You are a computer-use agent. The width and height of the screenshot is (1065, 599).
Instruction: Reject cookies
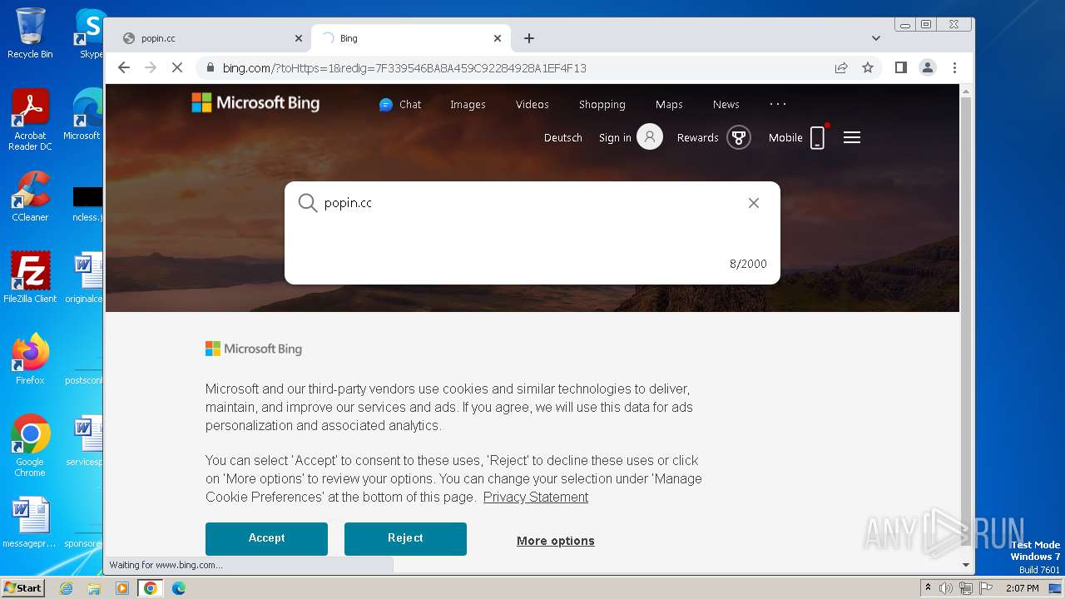(x=405, y=538)
